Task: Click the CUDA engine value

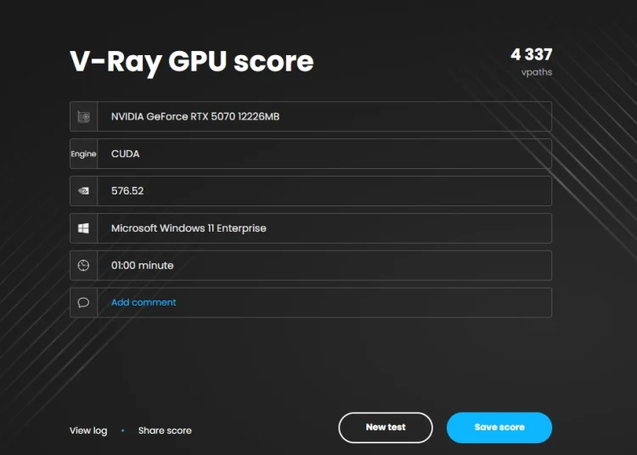Action: tap(125, 154)
